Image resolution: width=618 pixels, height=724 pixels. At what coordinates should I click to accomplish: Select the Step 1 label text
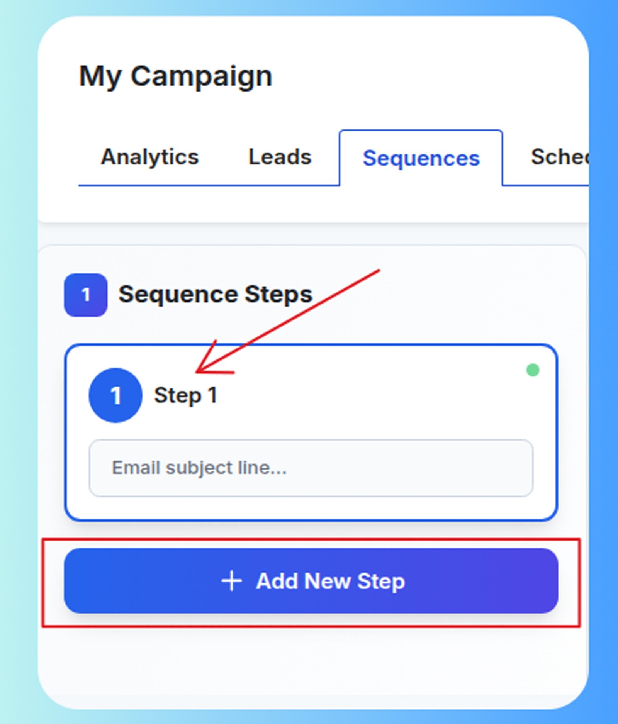[187, 395]
